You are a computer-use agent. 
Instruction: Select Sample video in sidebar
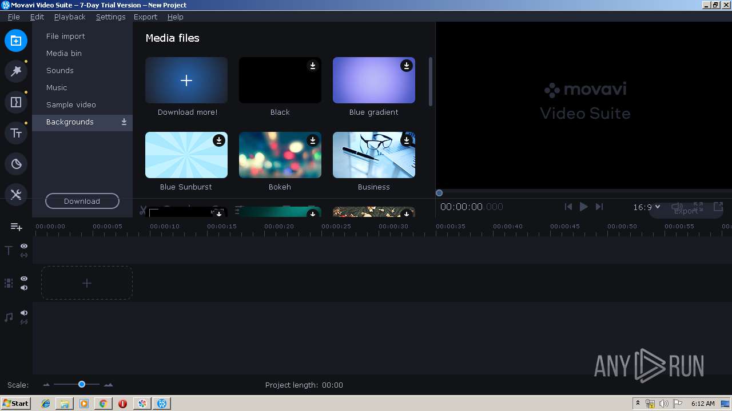tap(82, 104)
